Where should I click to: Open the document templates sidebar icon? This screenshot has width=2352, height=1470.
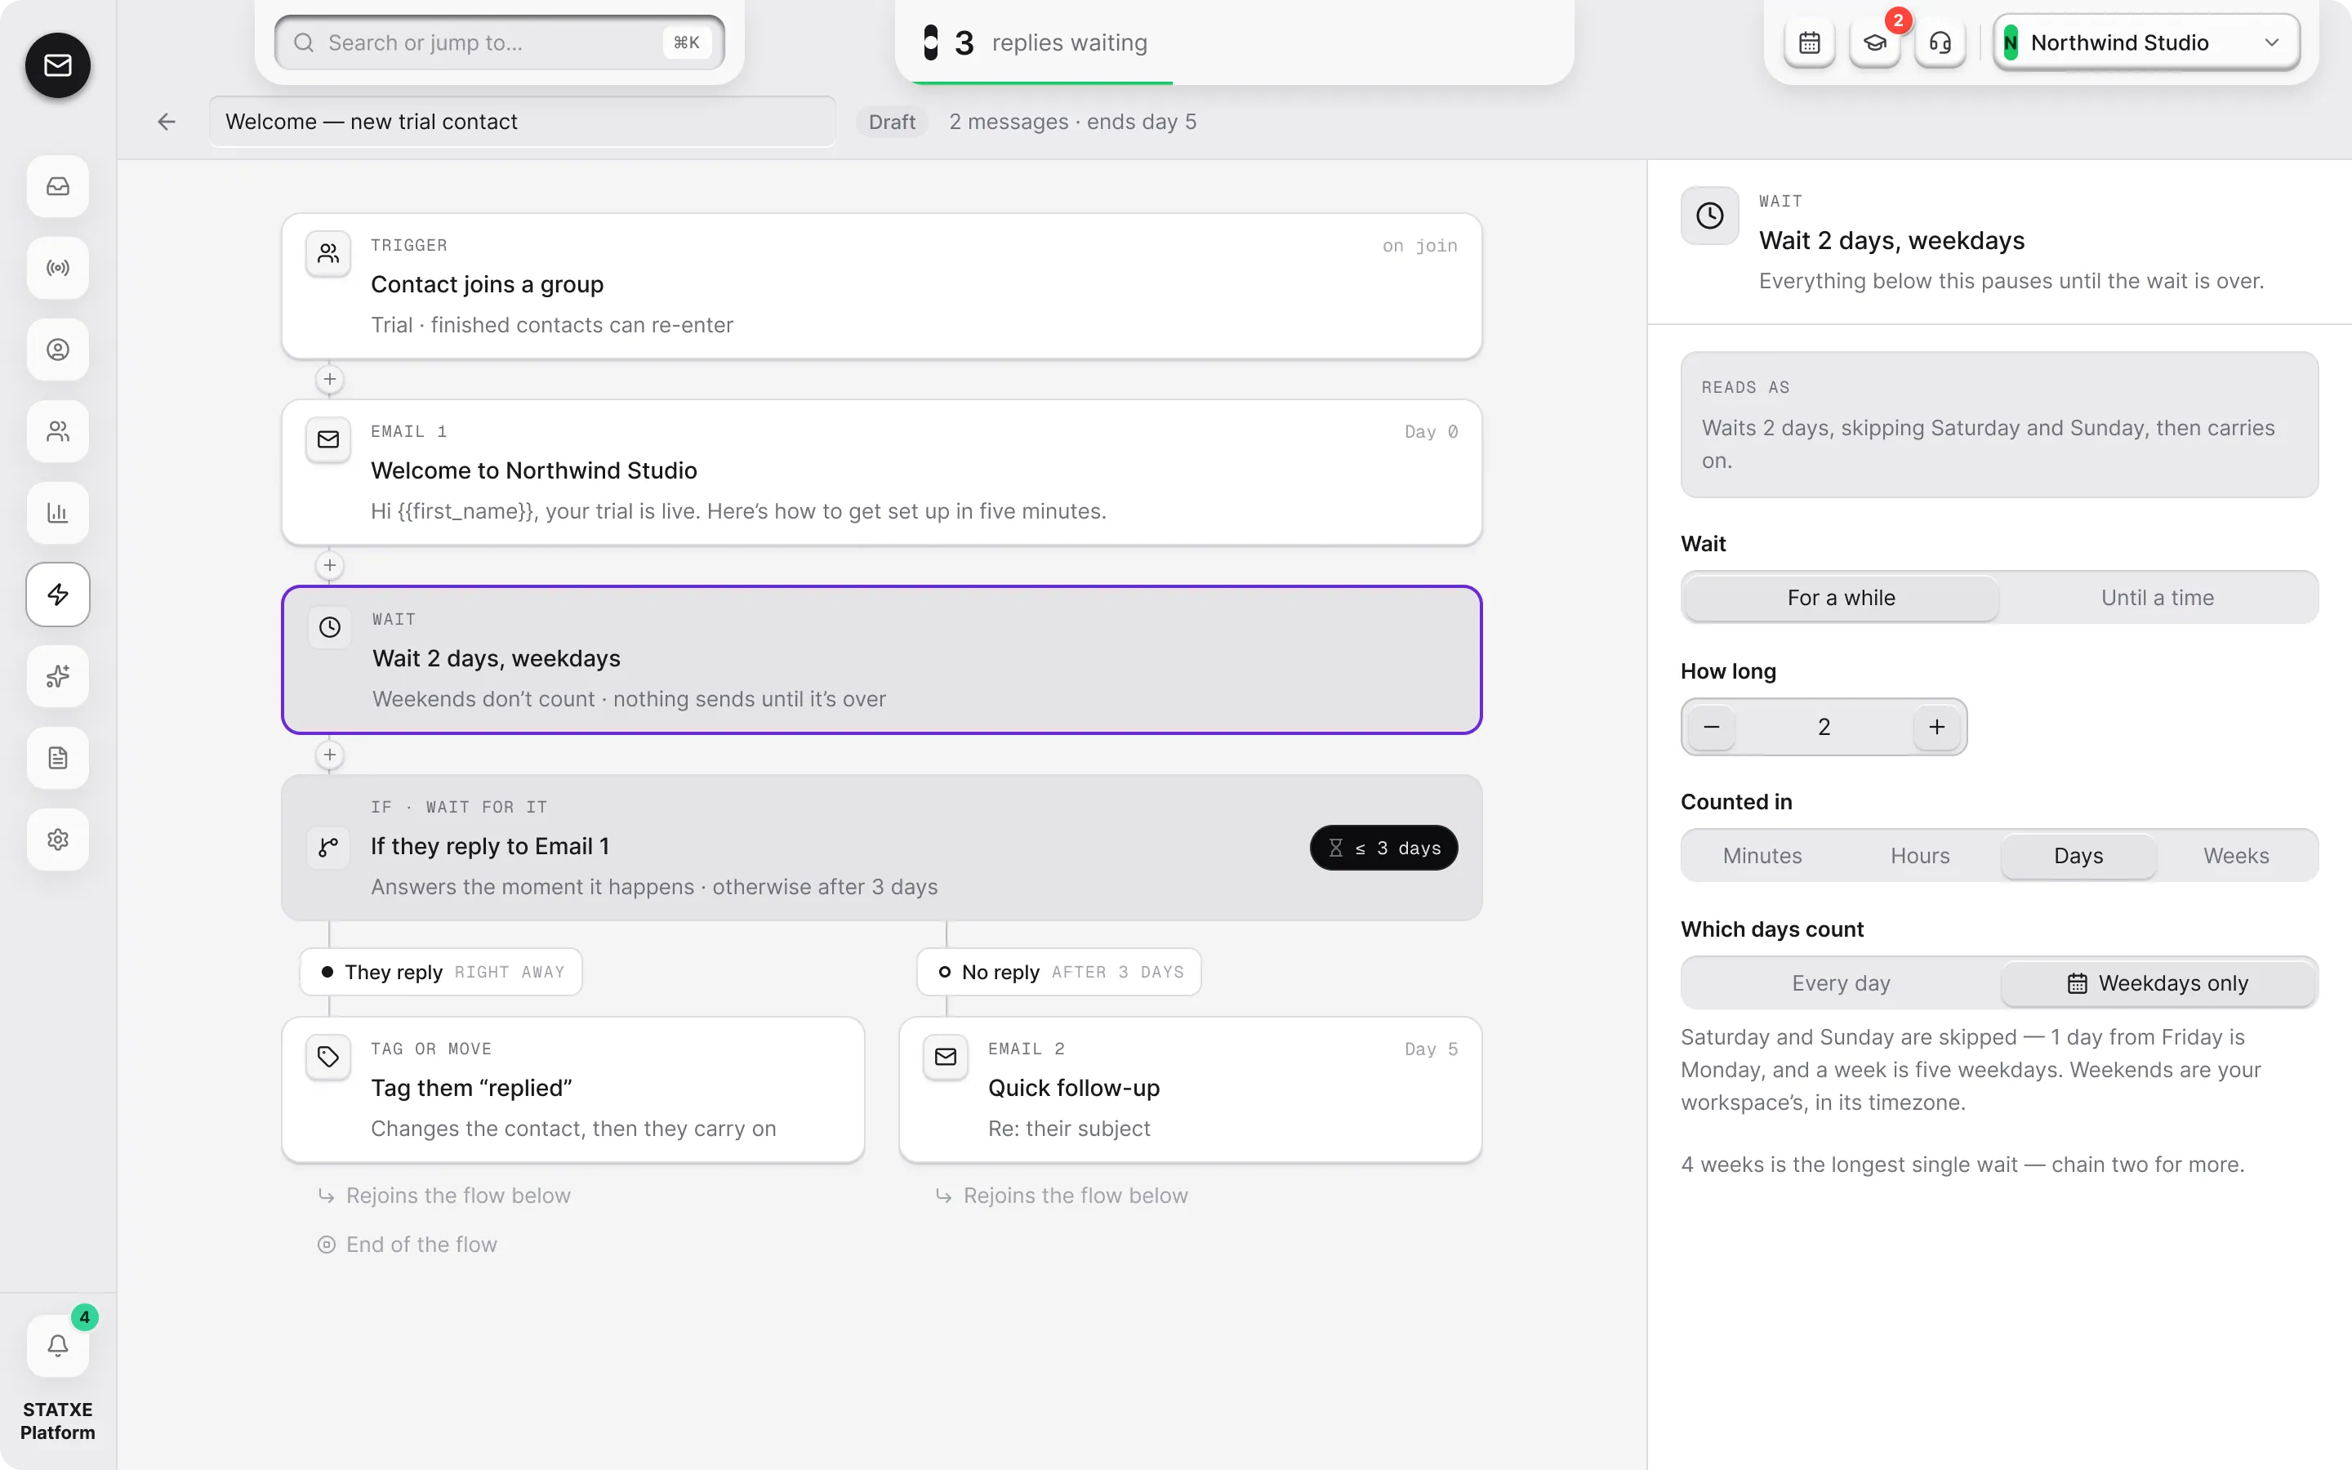[57, 757]
